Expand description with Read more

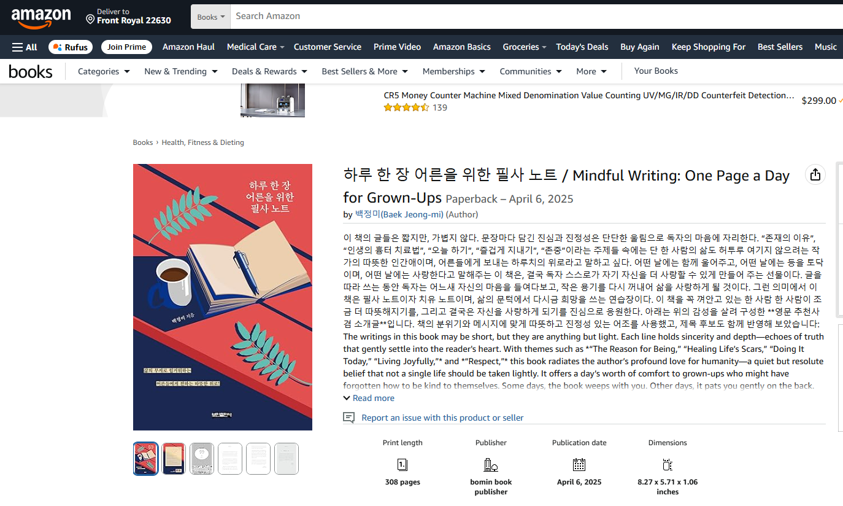369,398
